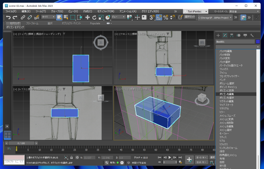Select the Move tool with four arrows

coord(87,17)
